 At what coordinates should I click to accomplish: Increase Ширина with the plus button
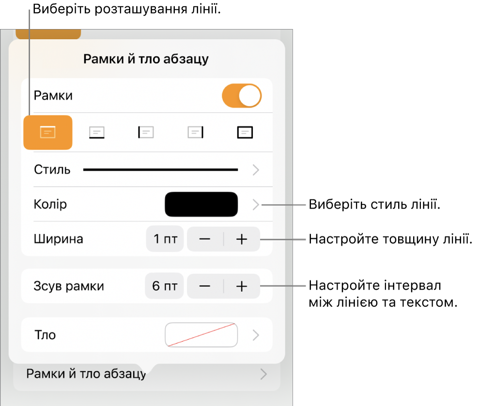(242, 239)
